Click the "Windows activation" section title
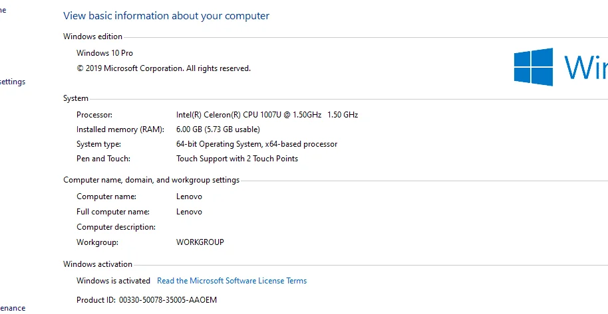This screenshot has width=608, height=314. point(98,264)
